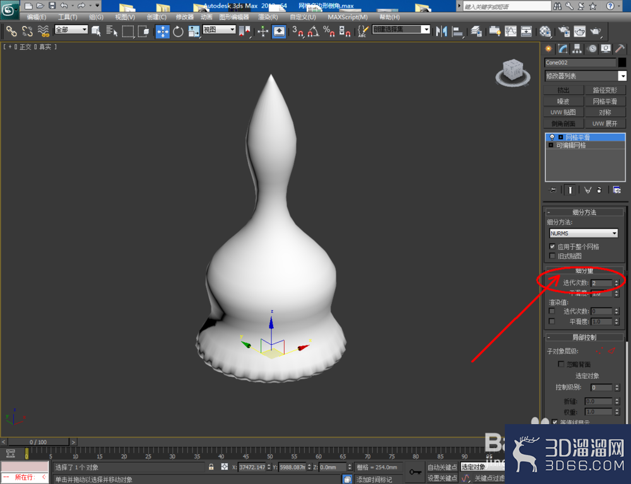This screenshot has height=484, width=631.
Task: Switch to the Create panel tab
Action: point(548,49)
